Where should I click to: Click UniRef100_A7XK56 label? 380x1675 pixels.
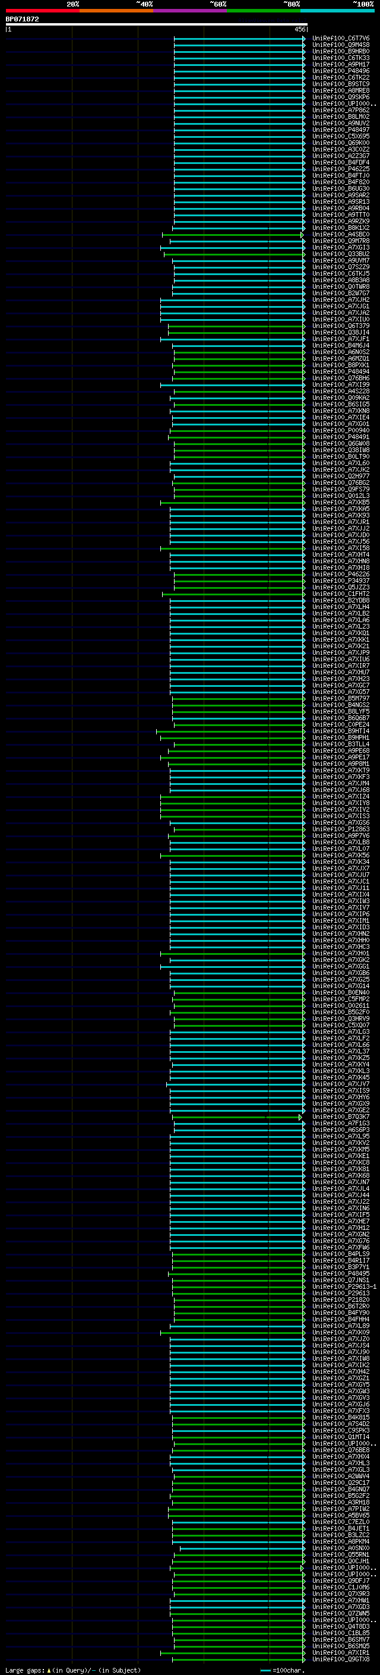pyautogui.click(x=340, y=855)
